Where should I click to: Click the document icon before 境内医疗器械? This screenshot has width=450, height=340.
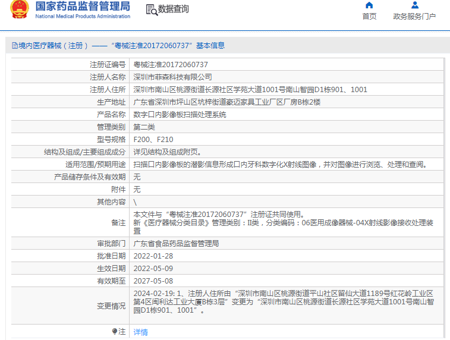pyautogui.click(x=15, y=45)
